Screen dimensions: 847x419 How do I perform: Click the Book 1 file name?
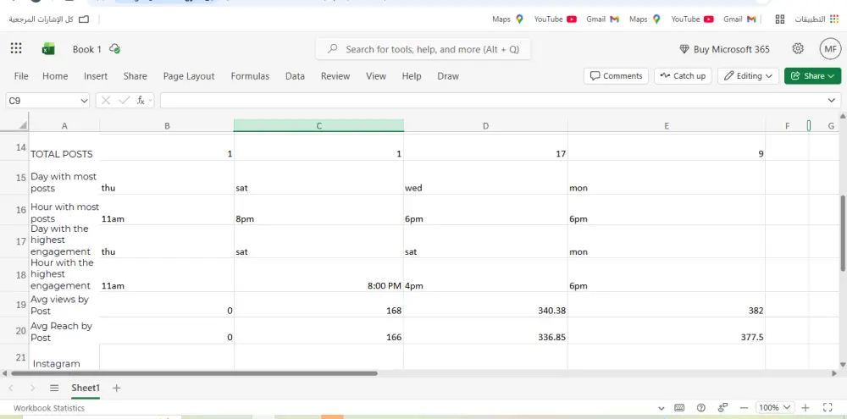click(x=87, y=49)
